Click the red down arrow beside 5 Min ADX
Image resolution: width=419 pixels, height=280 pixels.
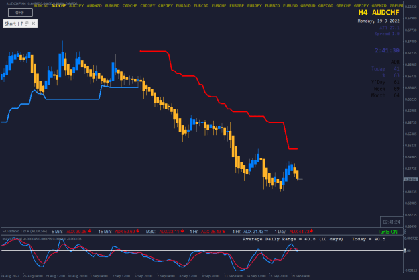90,231
